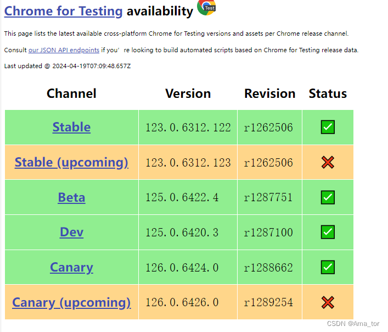Open the Canary channel link

click(x=71, y=267)
